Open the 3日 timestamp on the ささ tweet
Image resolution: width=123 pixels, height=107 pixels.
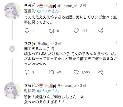point(58,44)
